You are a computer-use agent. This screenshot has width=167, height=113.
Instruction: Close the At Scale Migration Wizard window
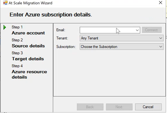point(161,3)
